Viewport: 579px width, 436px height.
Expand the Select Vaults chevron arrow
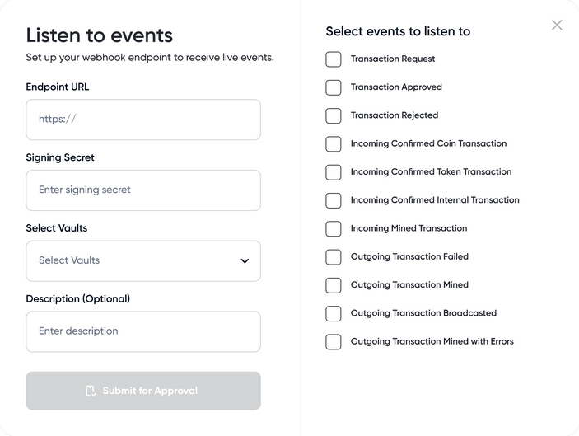coord(245,261)
